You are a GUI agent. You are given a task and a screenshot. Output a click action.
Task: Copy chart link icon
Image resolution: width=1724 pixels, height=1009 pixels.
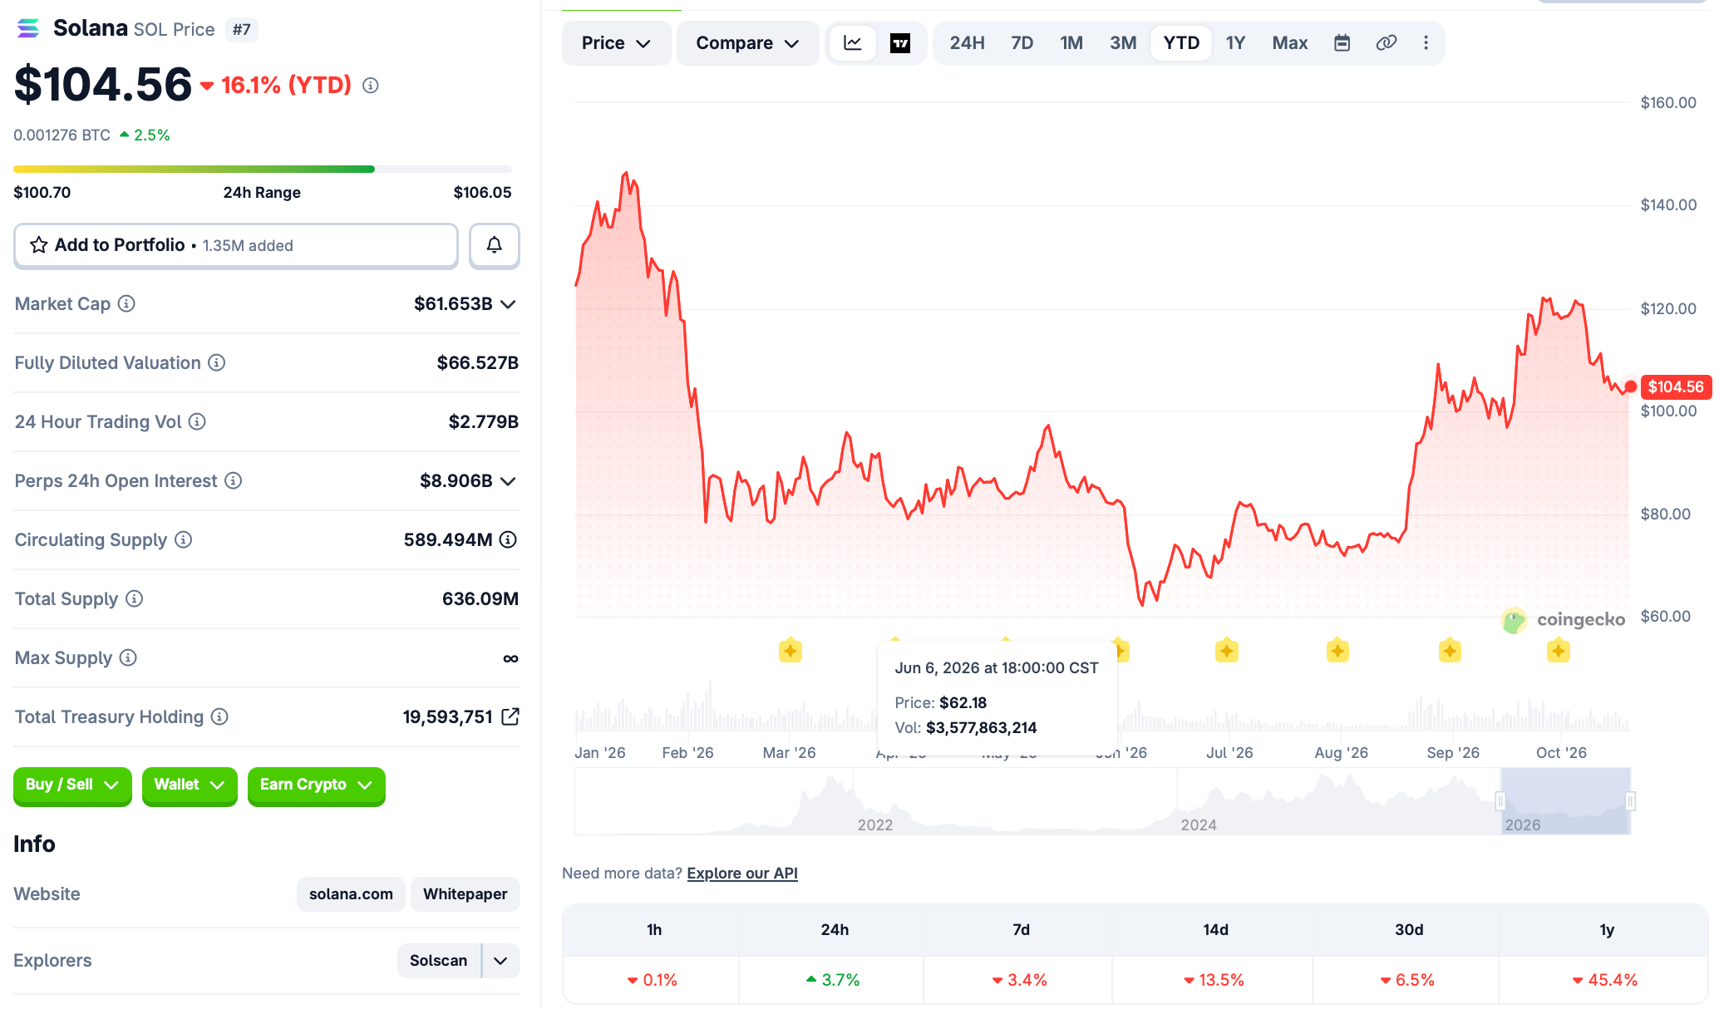(1386, 43)
